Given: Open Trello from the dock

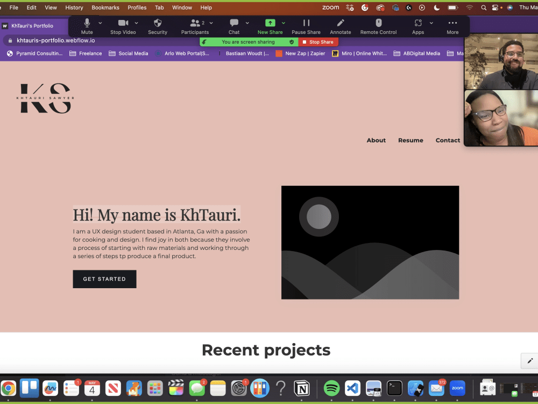Looking at the screenshot, I should pos(29,388).
